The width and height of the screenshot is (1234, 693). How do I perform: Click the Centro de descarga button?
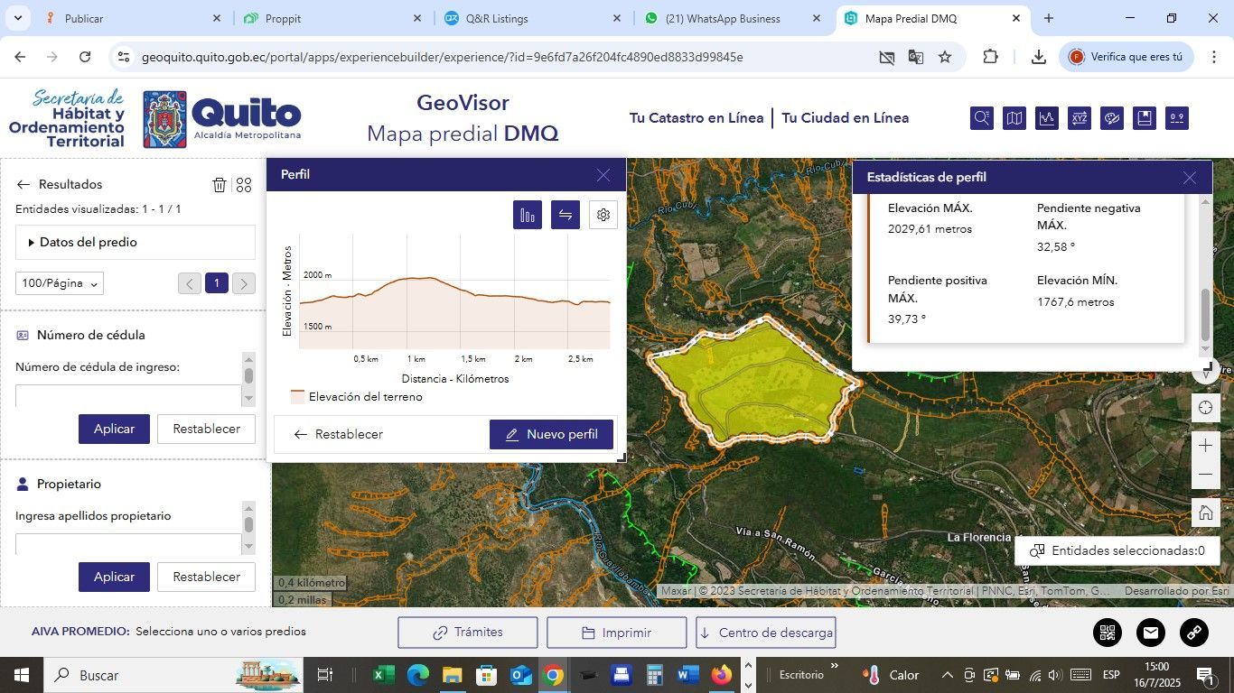click(765, 633)
